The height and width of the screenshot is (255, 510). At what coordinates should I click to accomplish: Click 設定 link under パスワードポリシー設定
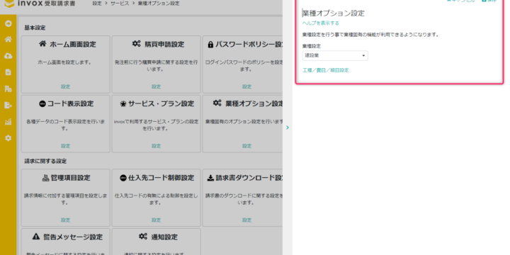(x=247, y=86)
